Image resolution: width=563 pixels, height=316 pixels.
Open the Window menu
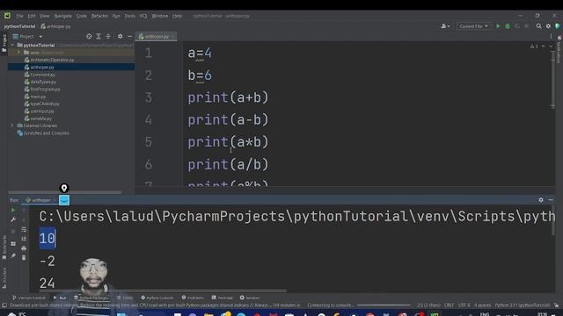tap(160, 16)
